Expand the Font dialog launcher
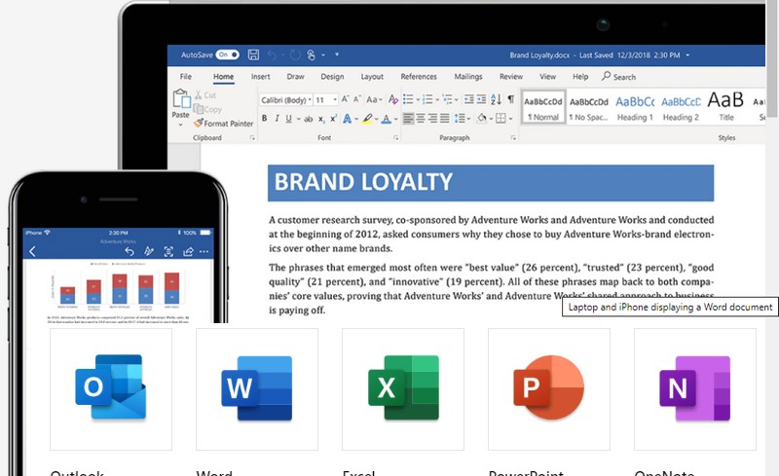This screenshot has height=476, width=779. 396,137
